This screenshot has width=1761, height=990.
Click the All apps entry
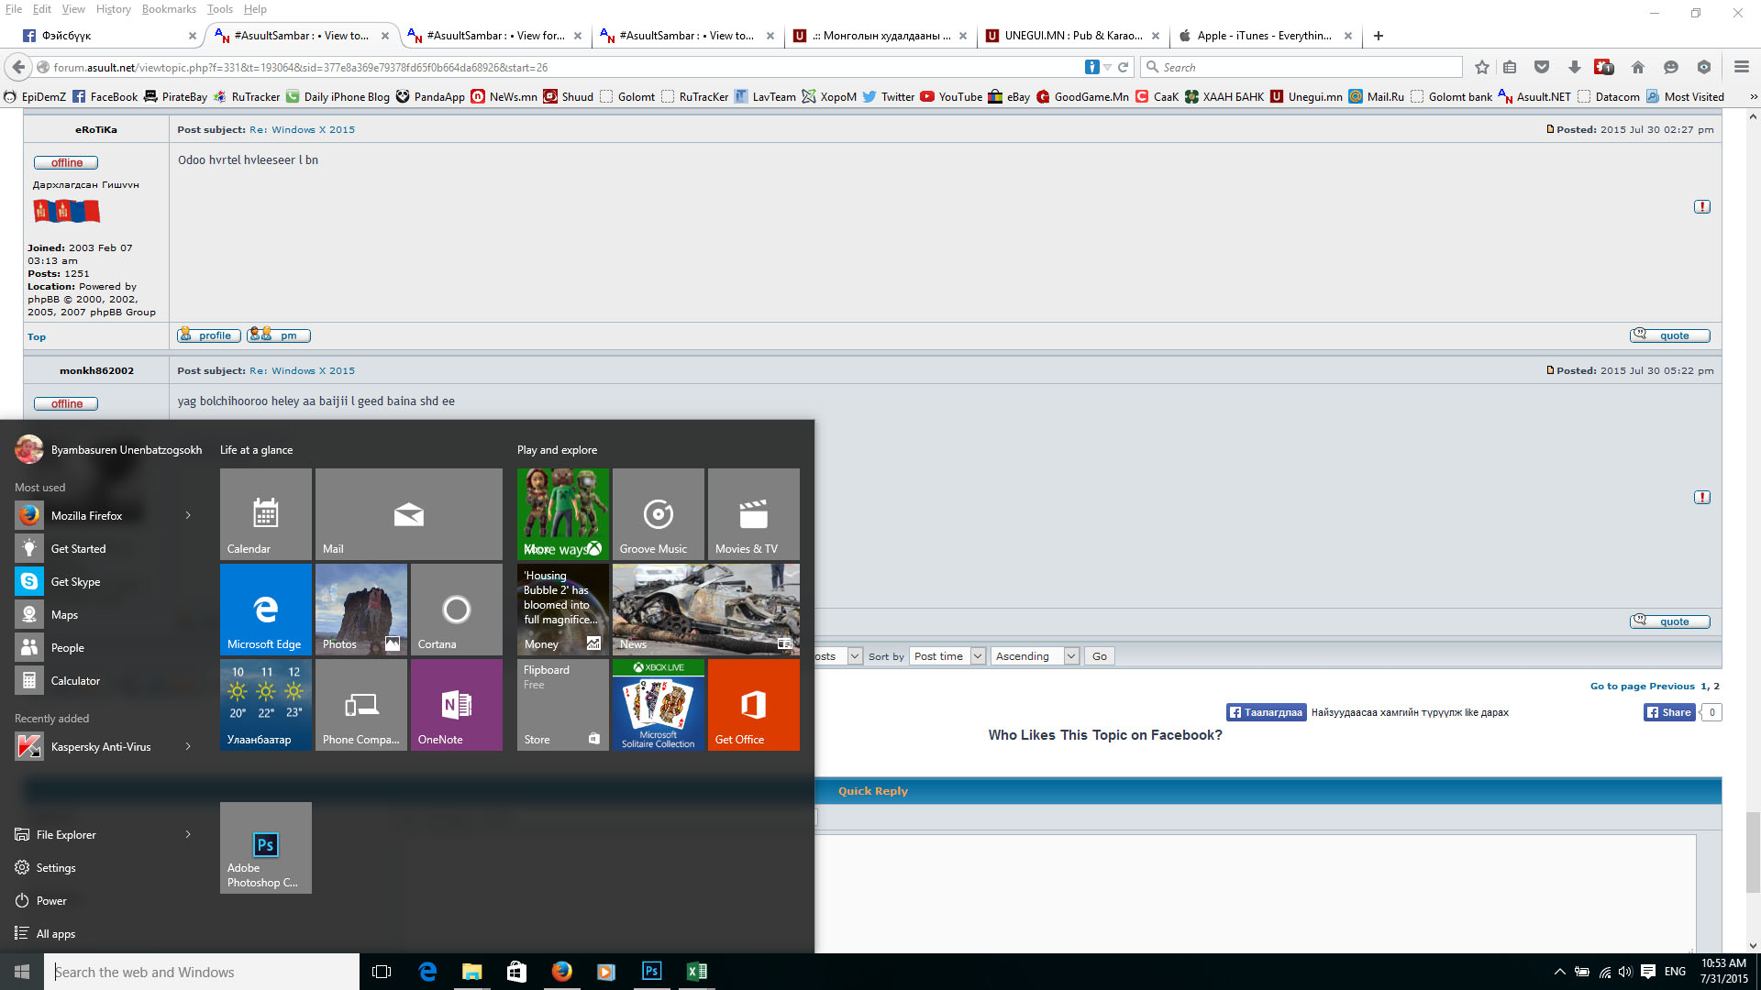(55, 933)
